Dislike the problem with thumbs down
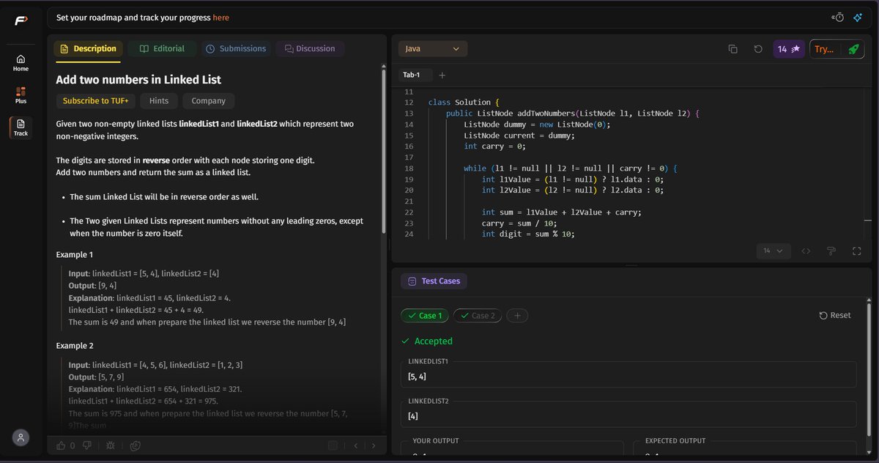Screen dimensions: 879x463 (86, 445)
